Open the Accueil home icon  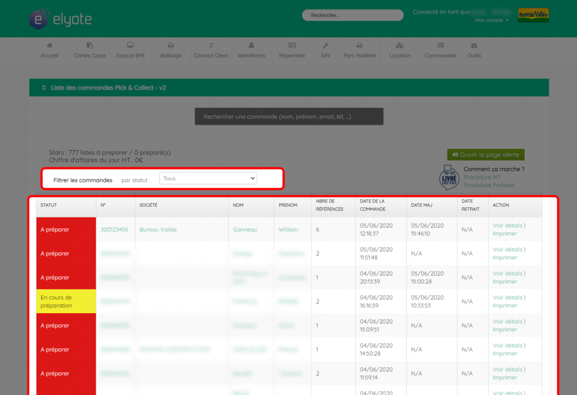point(50,45)
